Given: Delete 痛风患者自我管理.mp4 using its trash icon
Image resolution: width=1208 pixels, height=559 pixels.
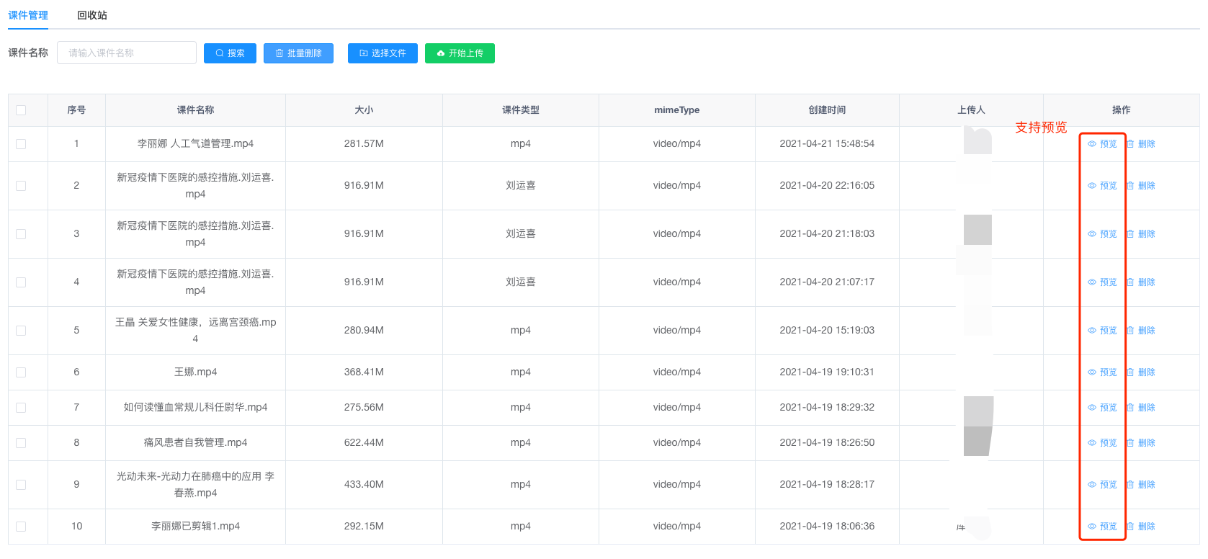Looking at the screenshot, I should (1130, 443).
